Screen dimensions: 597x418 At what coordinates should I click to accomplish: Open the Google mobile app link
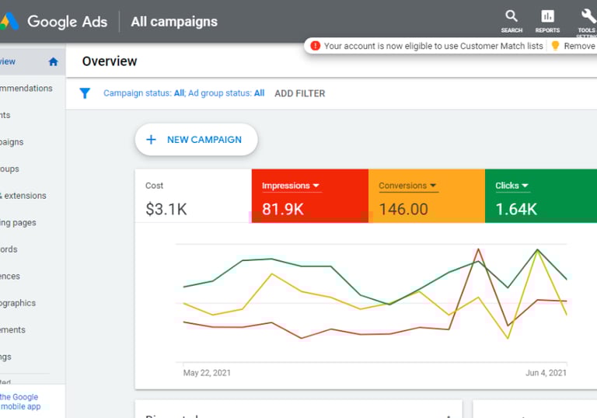20,402
